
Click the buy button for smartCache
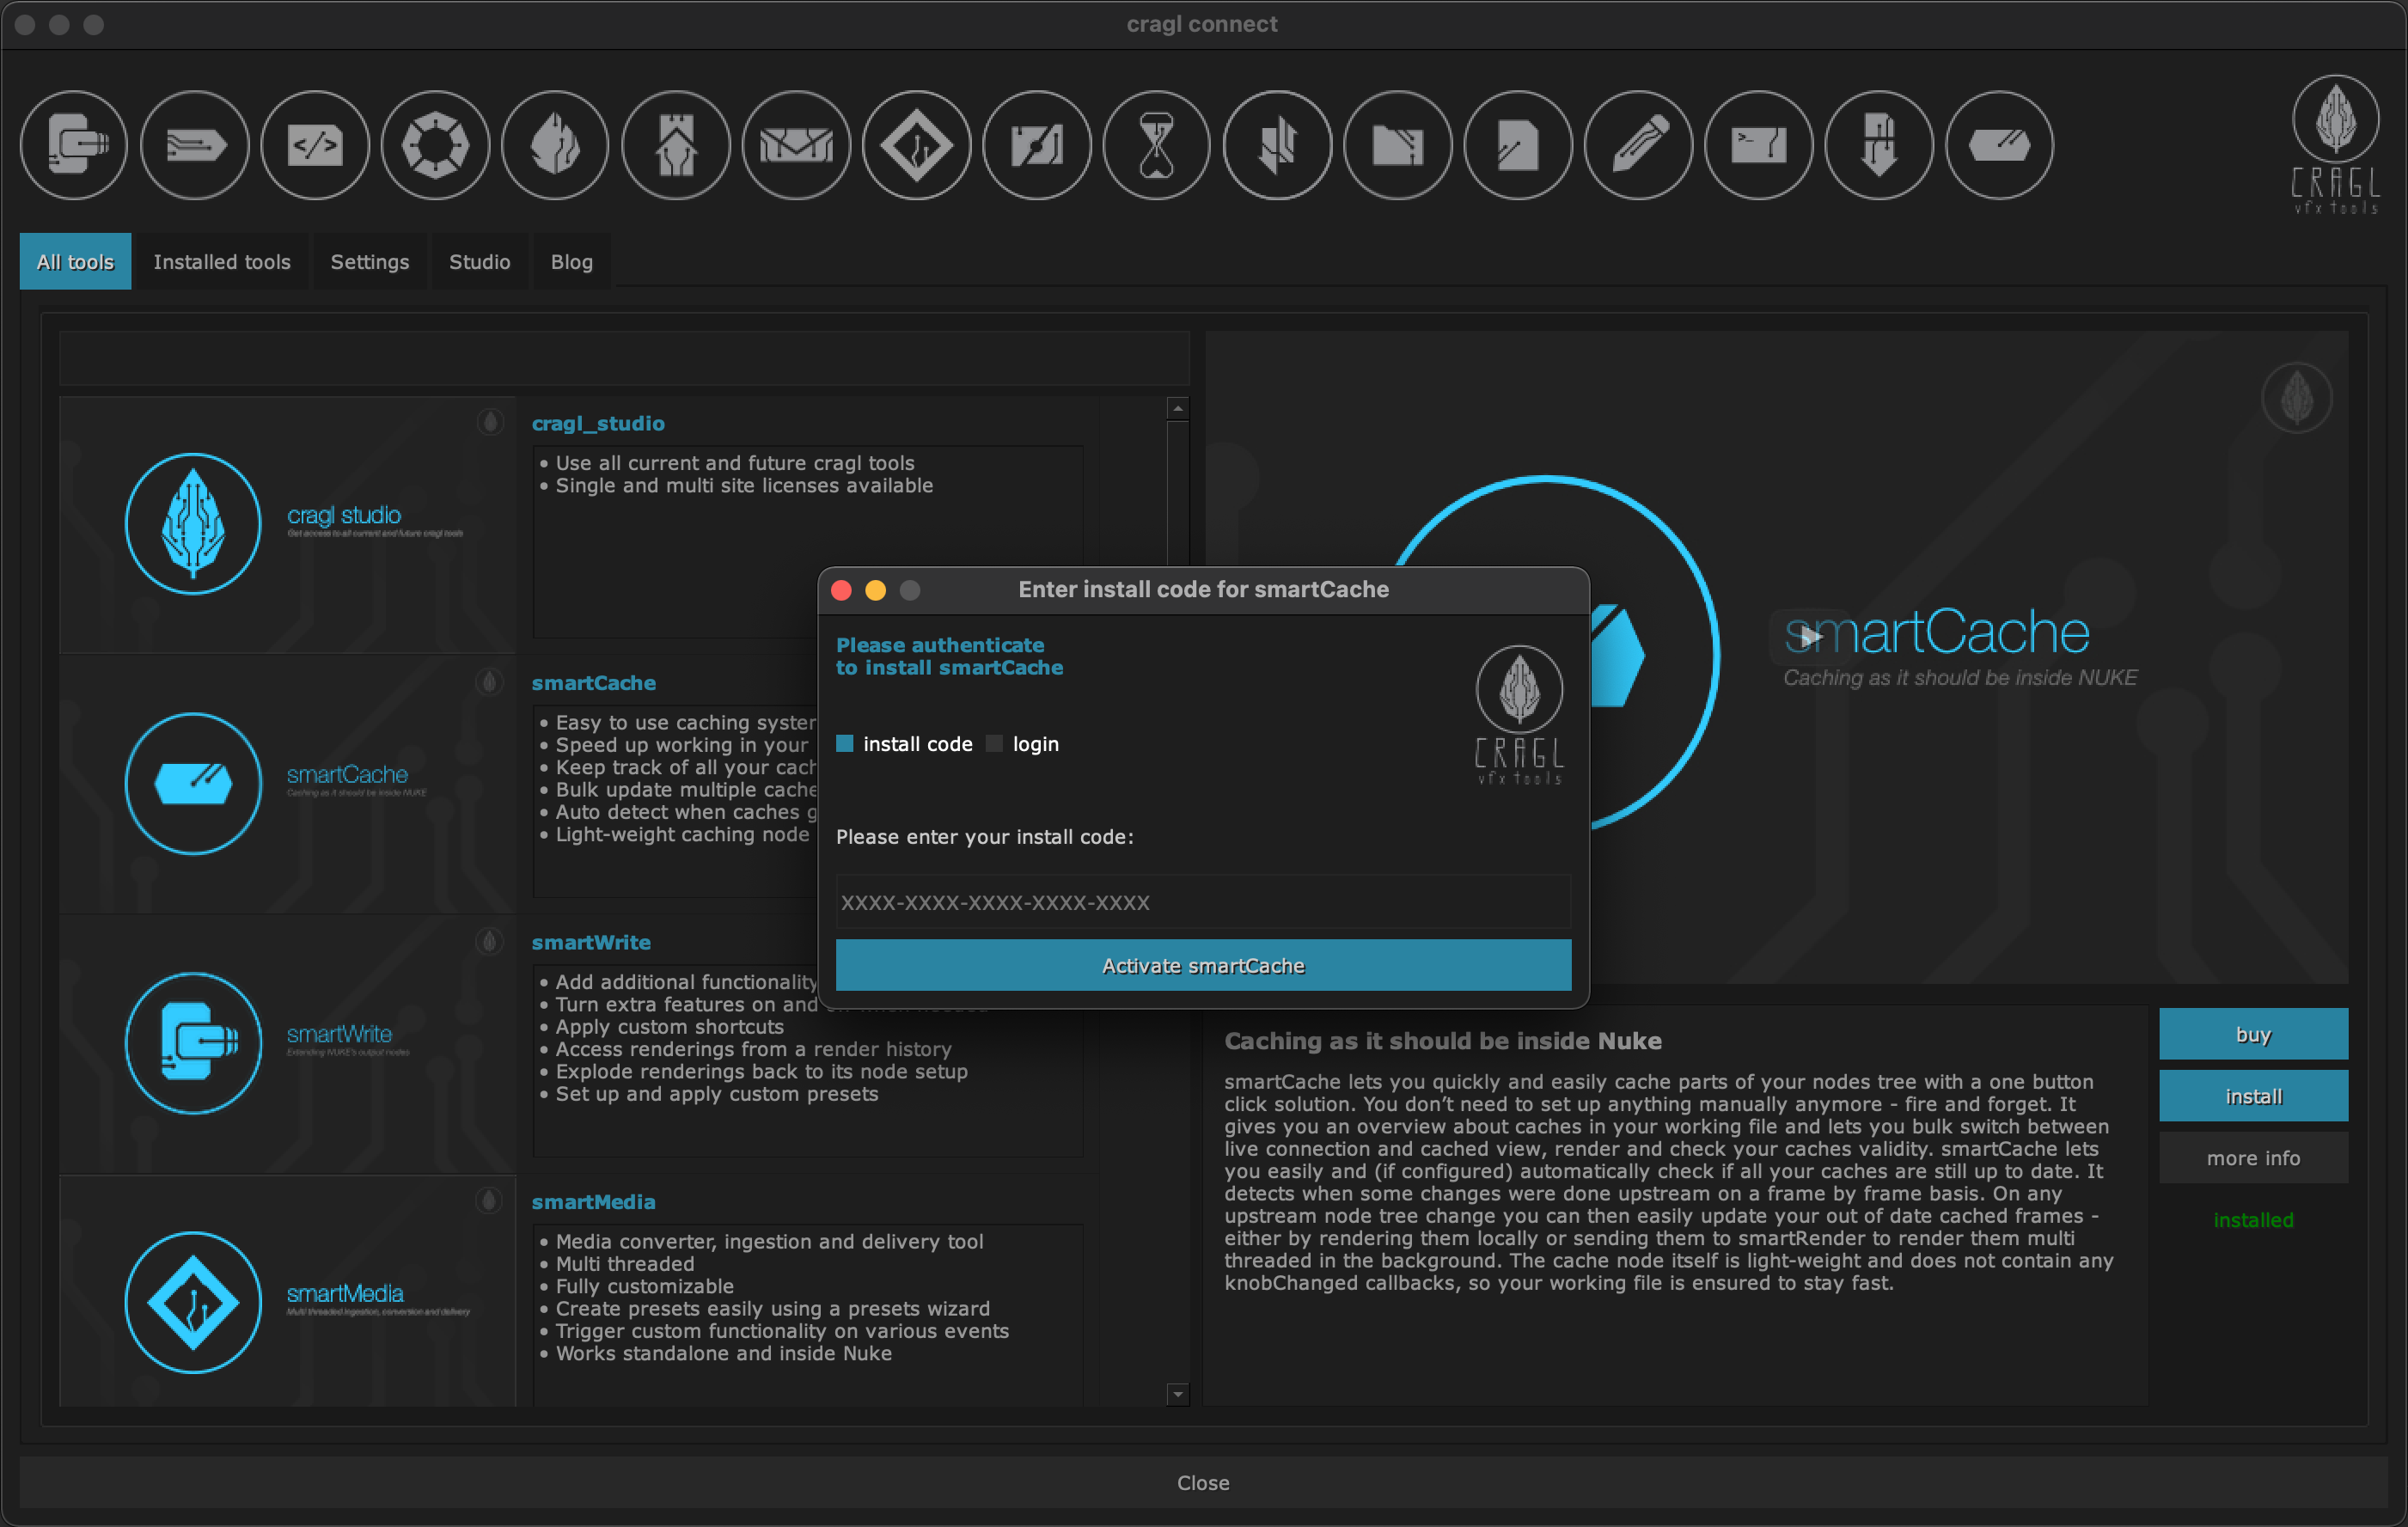[x=2252, y=1034]
